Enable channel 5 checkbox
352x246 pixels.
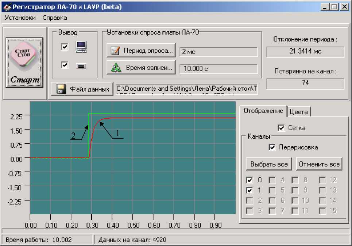272,190
